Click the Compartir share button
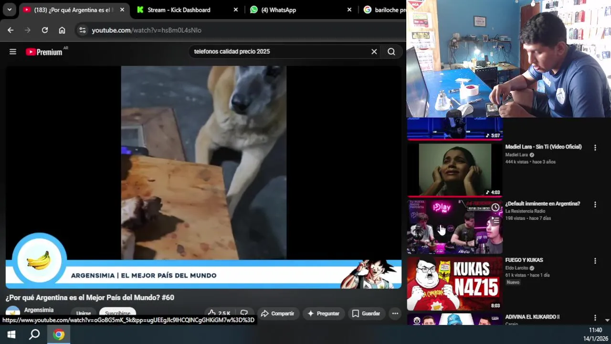Screen dimensions: 611x344 pos(277,313)
